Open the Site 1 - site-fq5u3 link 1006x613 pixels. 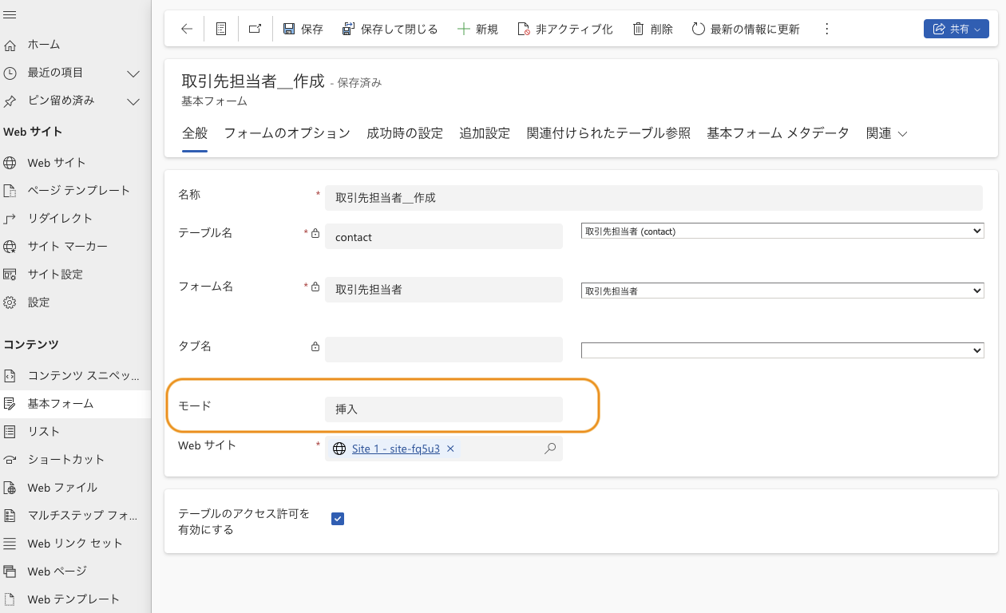click(395, 449)
